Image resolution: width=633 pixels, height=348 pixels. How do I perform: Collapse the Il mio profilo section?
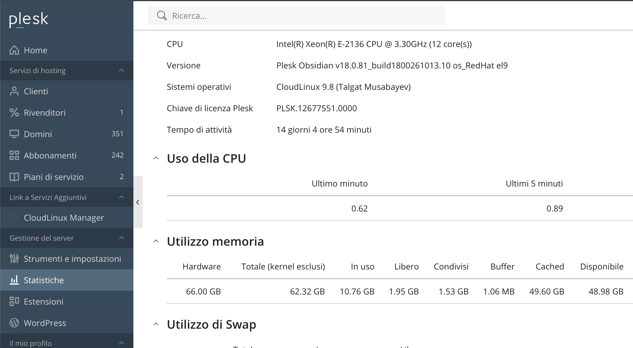[121, 343]
